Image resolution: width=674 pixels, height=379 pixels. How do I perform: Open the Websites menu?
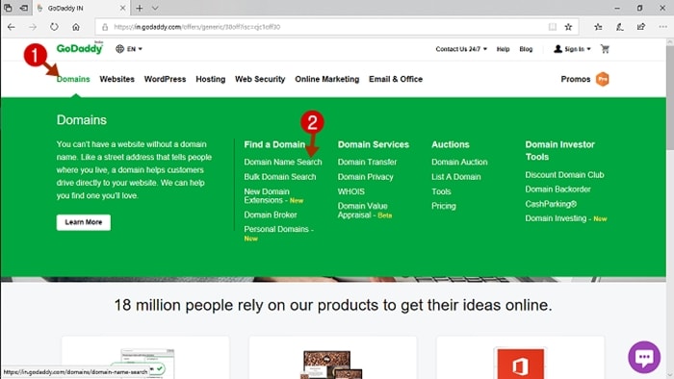[117, 79]
